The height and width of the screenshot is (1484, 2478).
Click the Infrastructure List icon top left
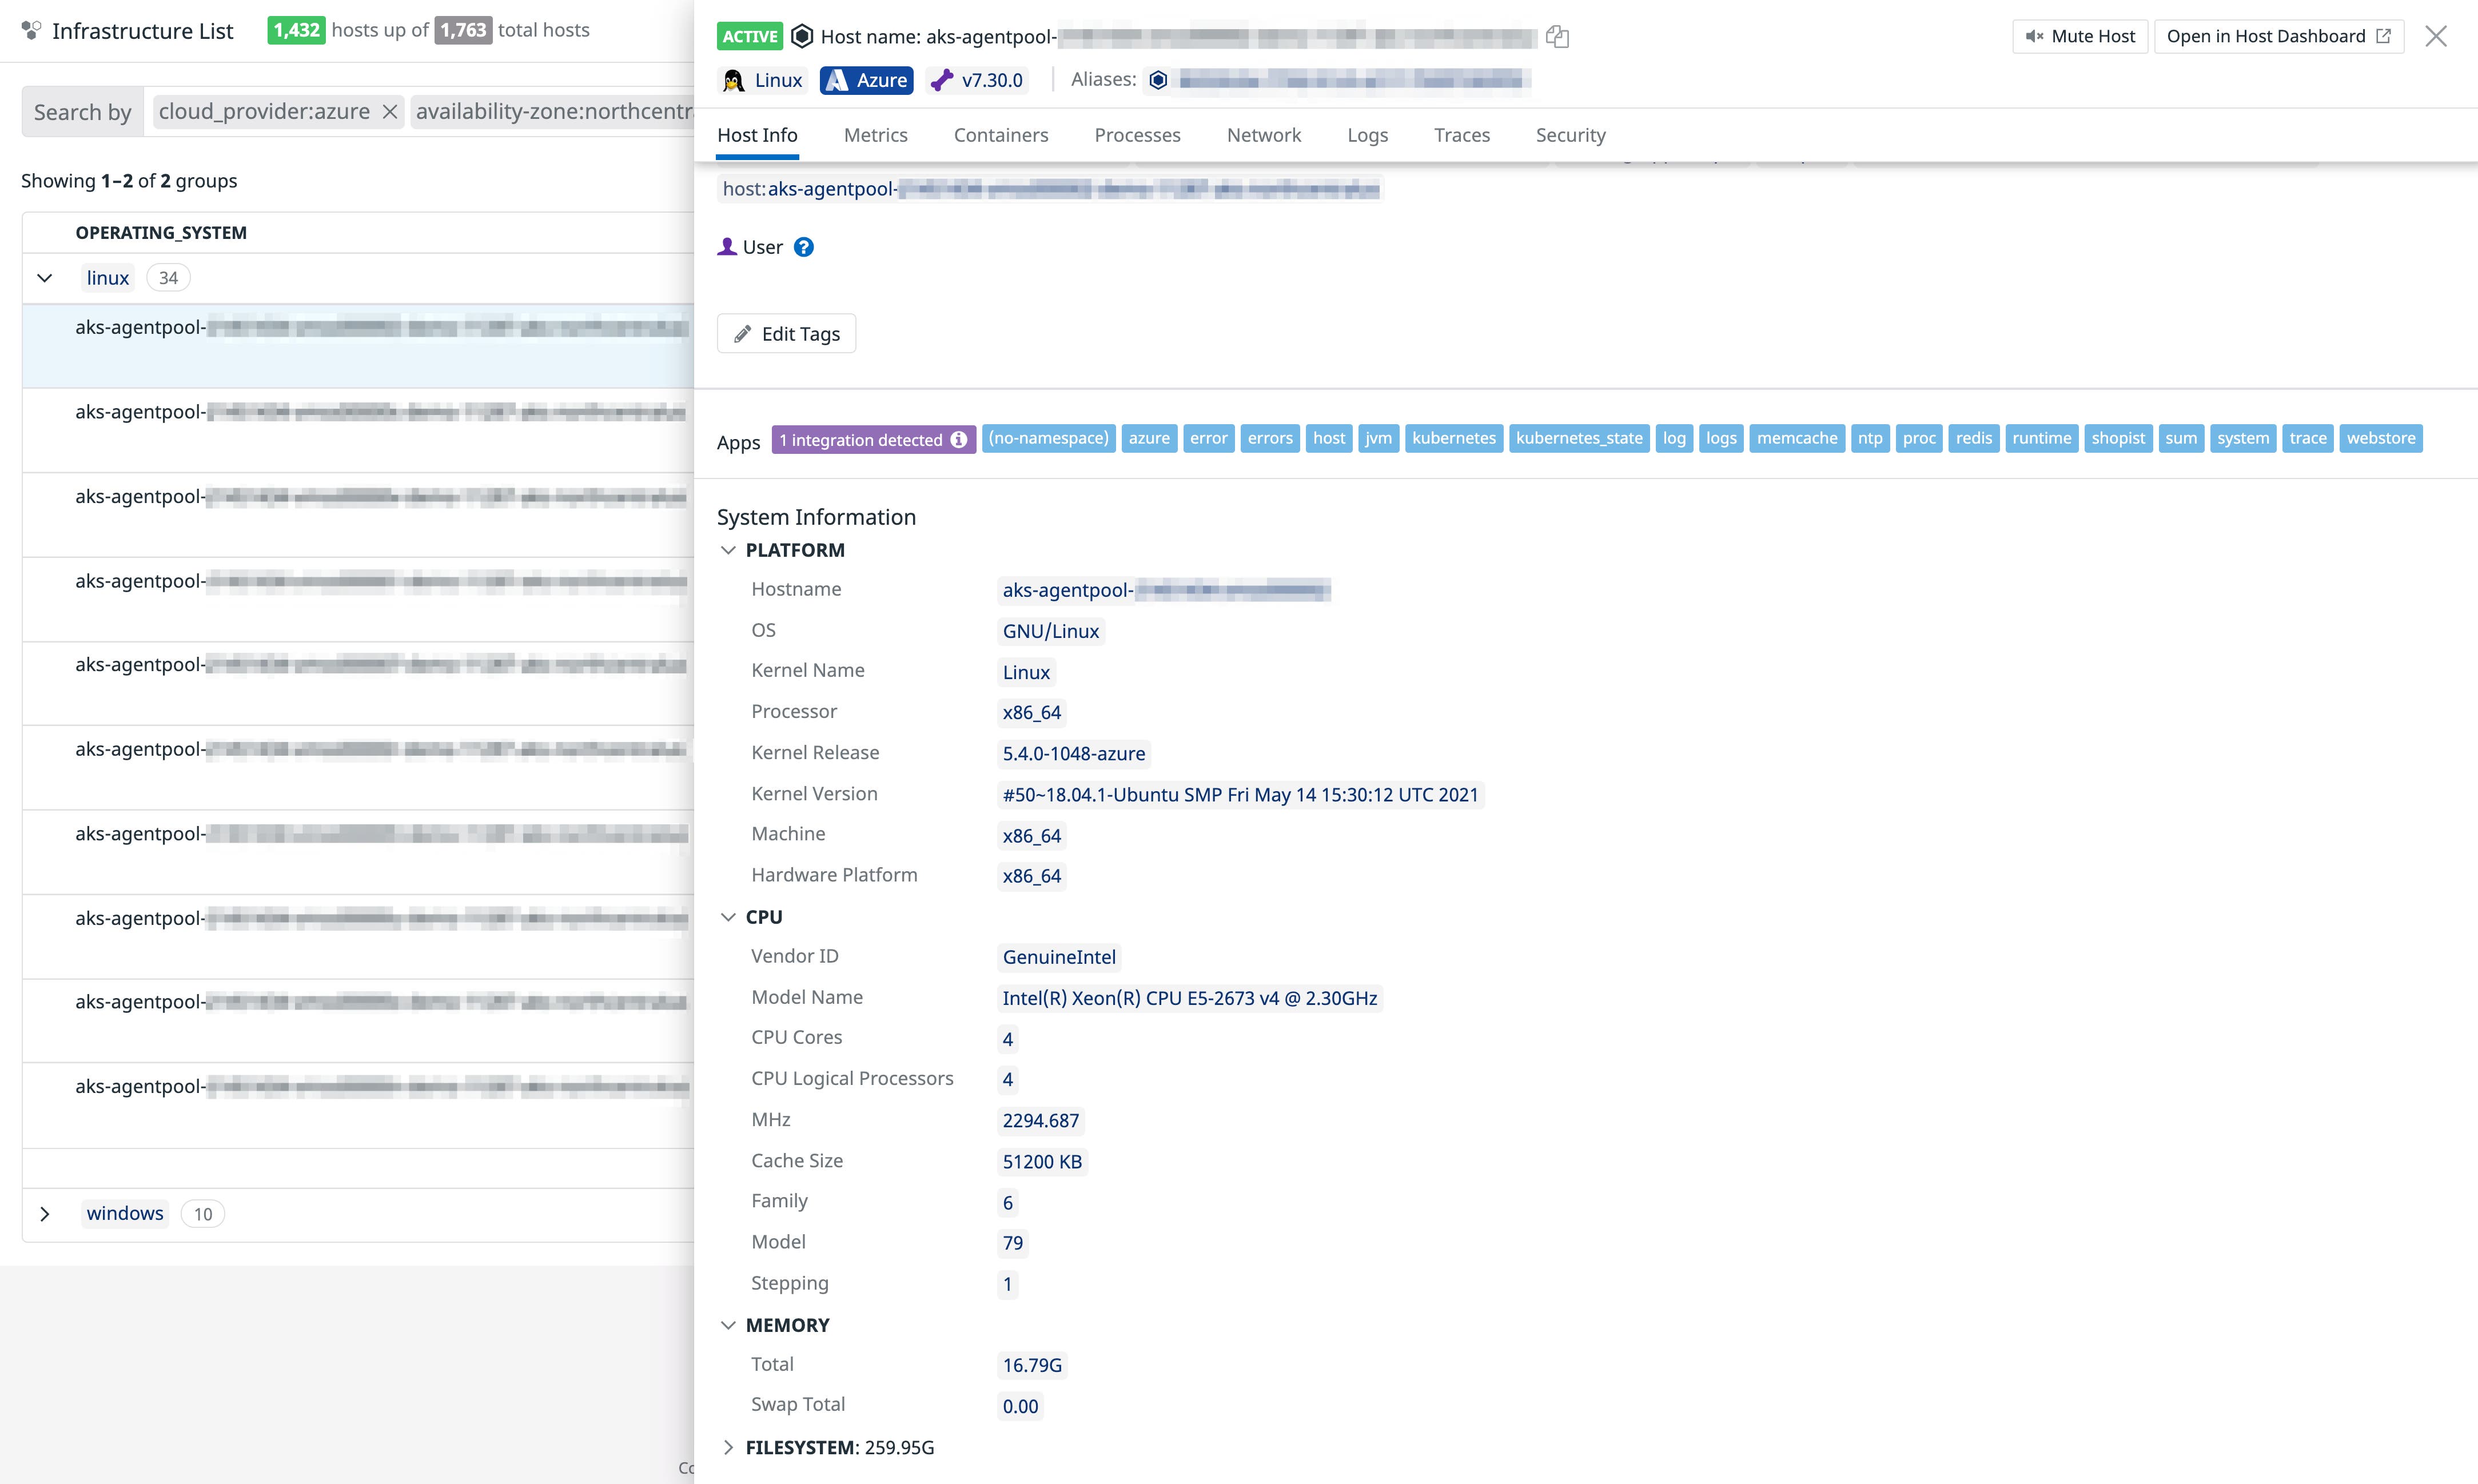click(30, 30)
